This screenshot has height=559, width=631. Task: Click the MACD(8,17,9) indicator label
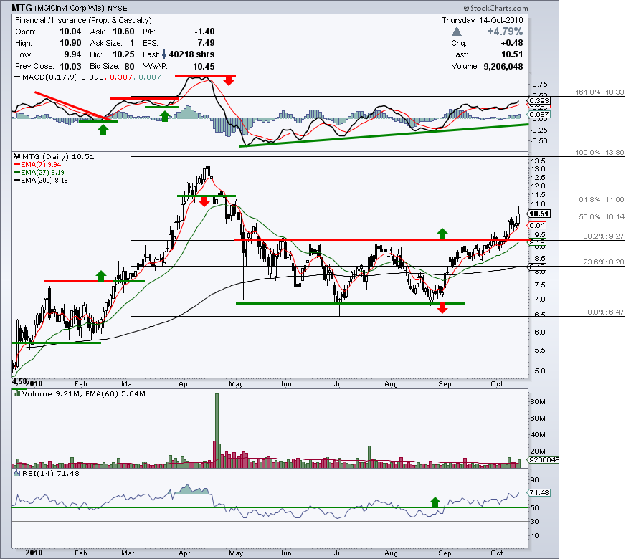(51, 77)
